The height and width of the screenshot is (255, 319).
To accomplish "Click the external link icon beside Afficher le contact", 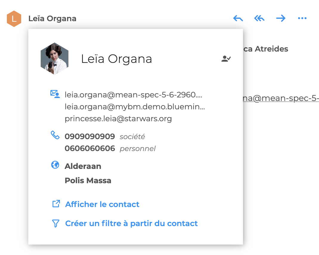I will point(56,204).
